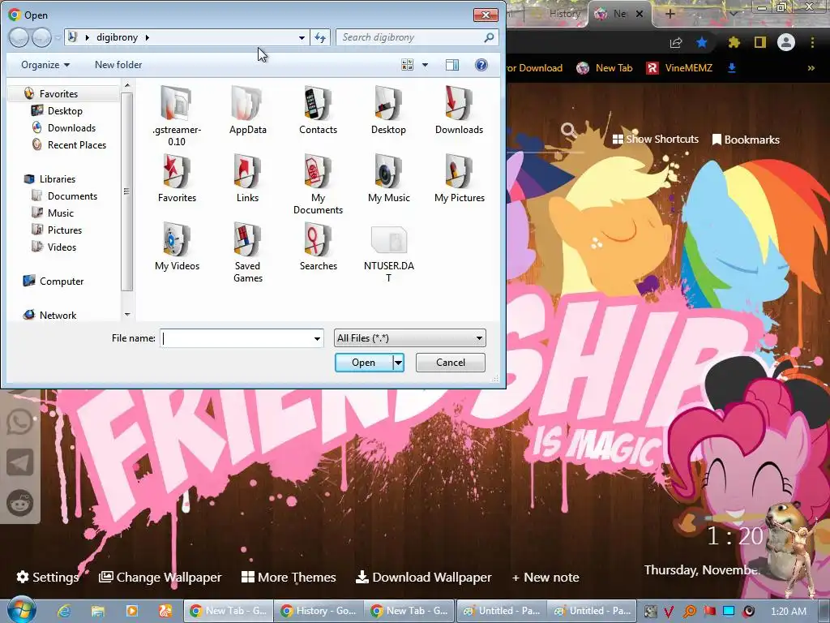The width and height of the screenshot is (830, 623).
Task: Click Show Shortcuts on the New Tab page
Action: pyautogui.click(x=655, y=139)
